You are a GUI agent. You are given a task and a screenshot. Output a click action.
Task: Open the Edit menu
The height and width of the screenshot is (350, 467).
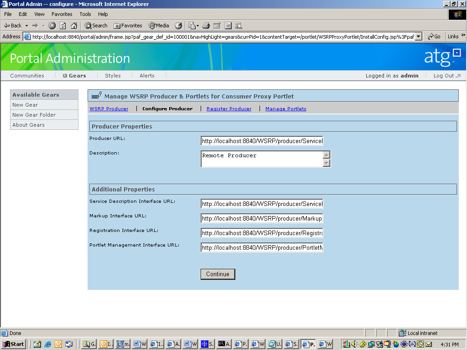[x=23, y=14]
